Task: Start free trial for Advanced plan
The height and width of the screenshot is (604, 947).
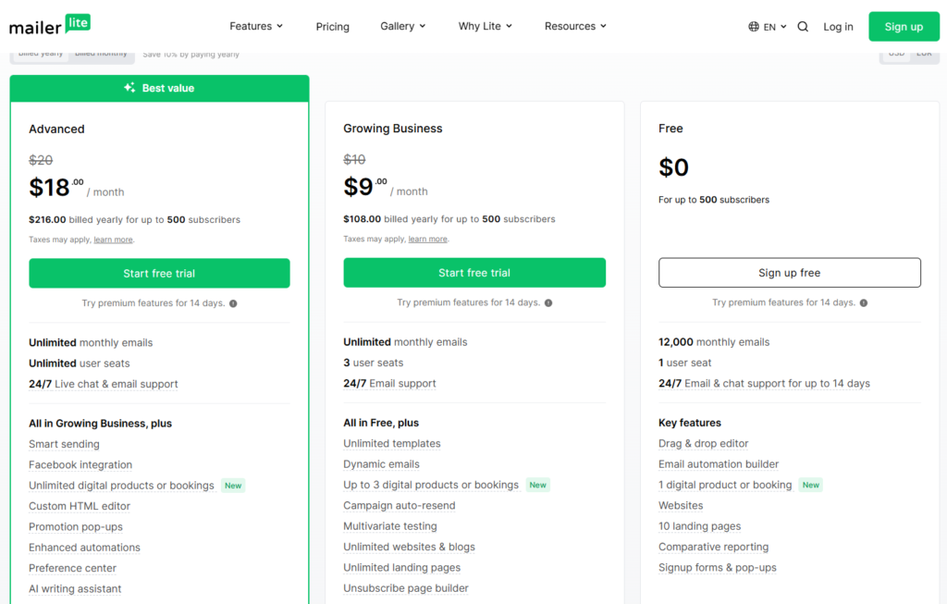Action: pos(159,273)
